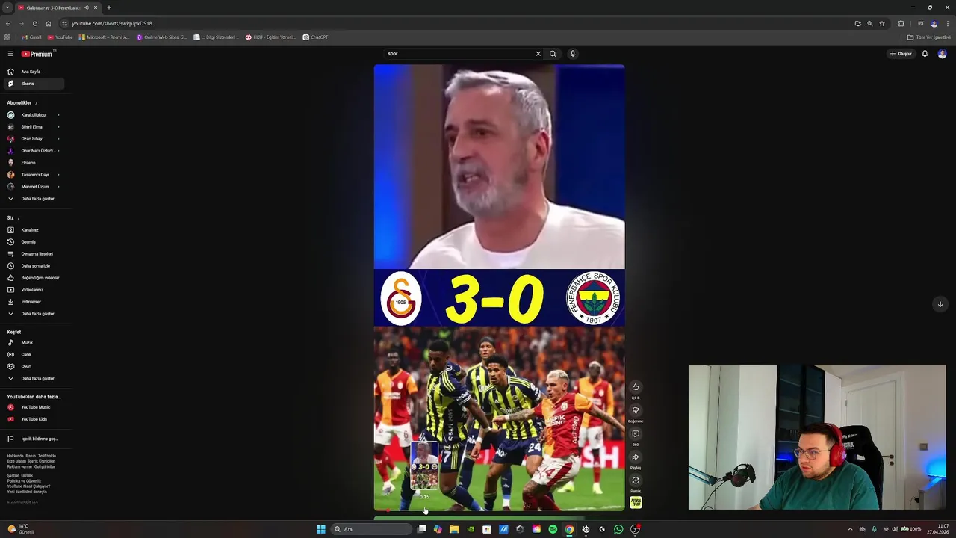956x538 pixels.
Task: Open the YouTube bookmark
Action: coord(60,37)
